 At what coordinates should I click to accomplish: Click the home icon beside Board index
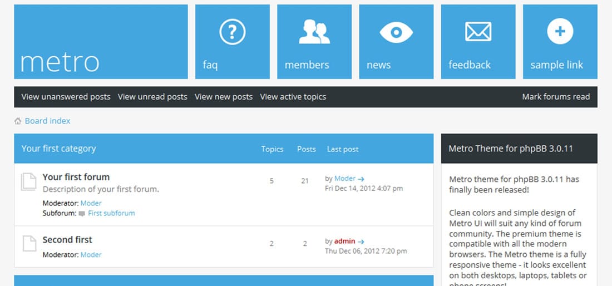tap(18, 121)
